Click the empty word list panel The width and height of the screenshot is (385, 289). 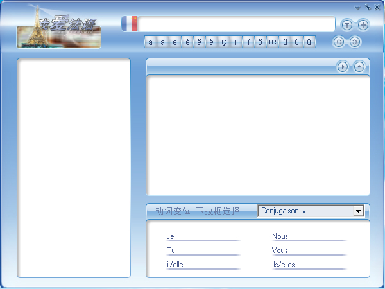click(74, 167)
